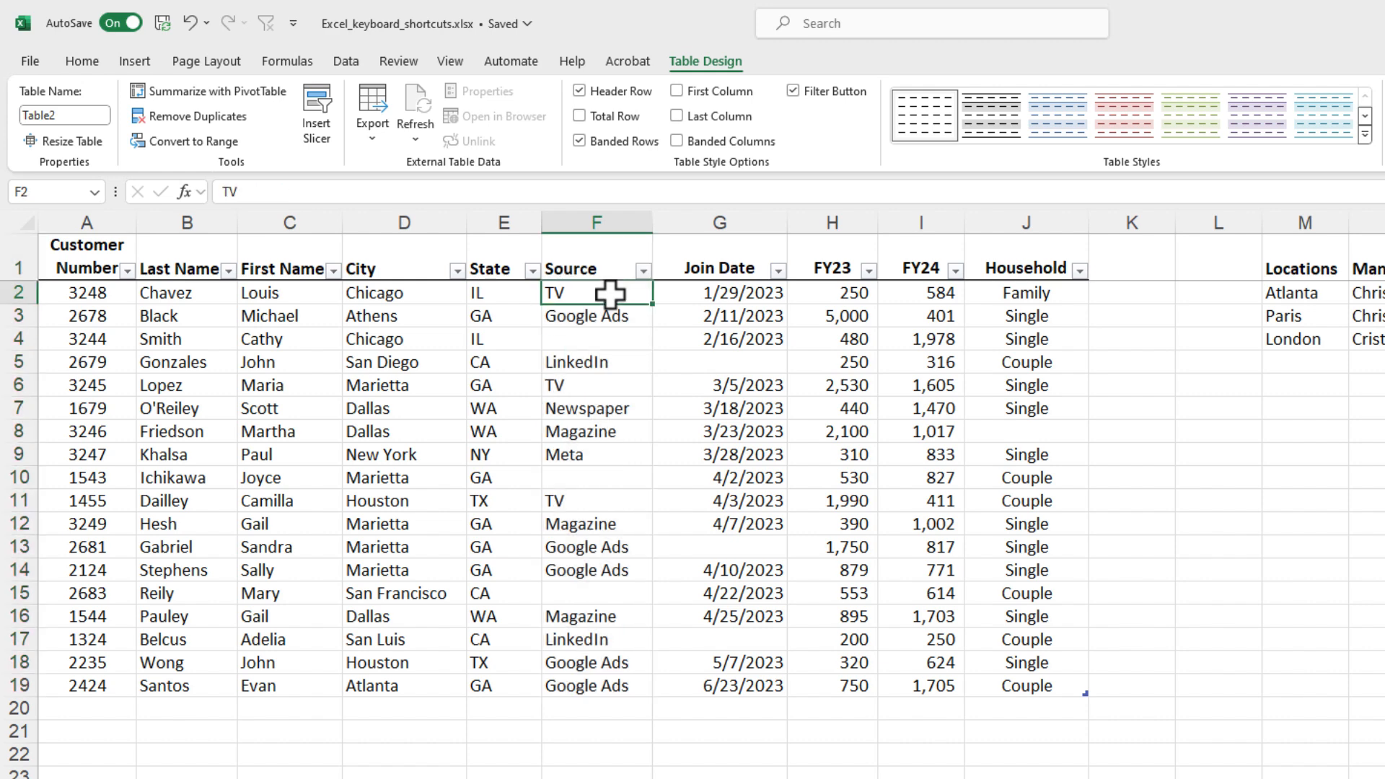Toggle the Banded Columns checkbox
The height and width of the screenshot is (779, 1385).
(677, 141)
